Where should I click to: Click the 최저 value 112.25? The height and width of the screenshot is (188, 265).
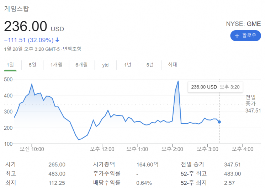coord(57,183)
